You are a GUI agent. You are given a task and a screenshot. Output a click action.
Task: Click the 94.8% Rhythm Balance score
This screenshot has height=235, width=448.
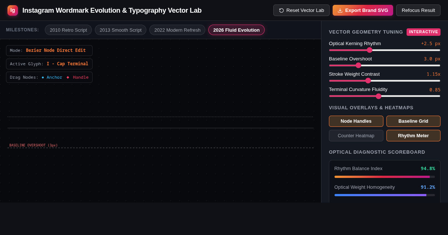428,169
